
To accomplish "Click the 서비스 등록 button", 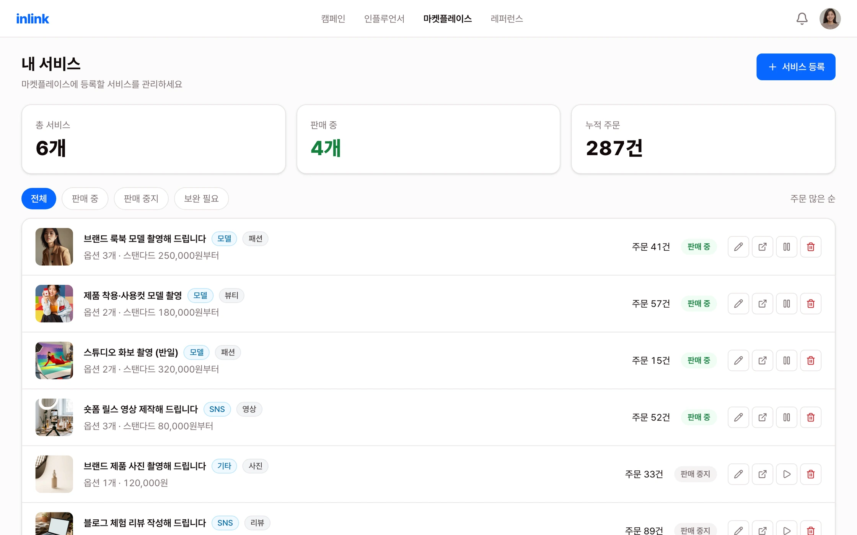I will pyautogui.click(x=796, y=67).
